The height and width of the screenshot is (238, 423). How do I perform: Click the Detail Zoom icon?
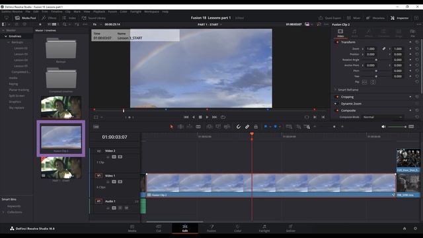pos(298,126)
